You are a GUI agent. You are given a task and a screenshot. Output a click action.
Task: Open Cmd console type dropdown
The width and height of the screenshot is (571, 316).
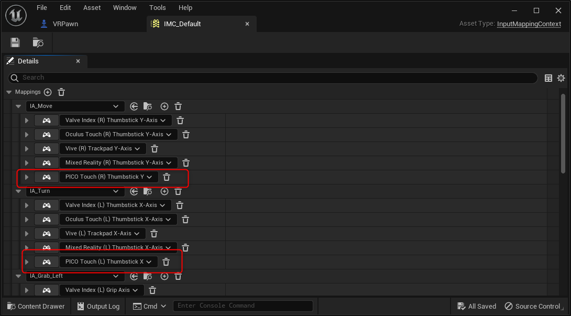click(x=149, y=306)
